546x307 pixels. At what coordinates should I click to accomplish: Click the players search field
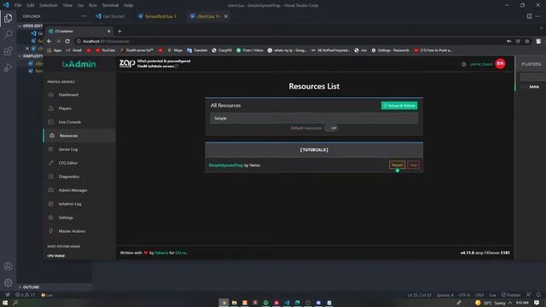click(532, 77)
